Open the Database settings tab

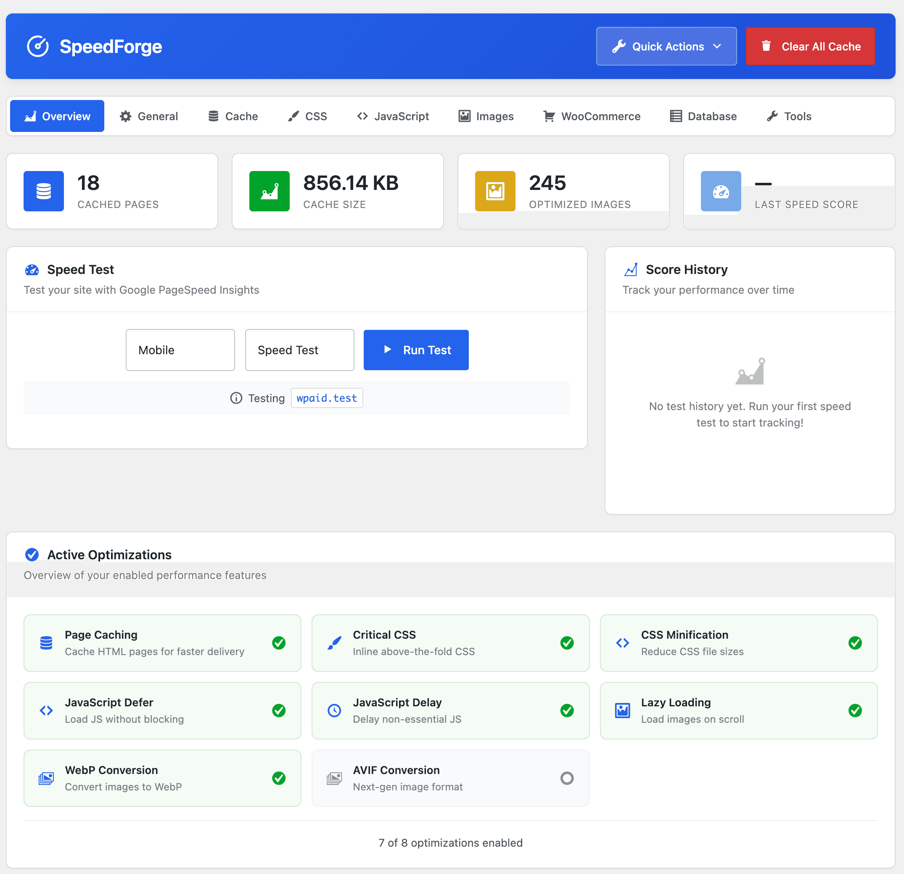coord(703,116)
